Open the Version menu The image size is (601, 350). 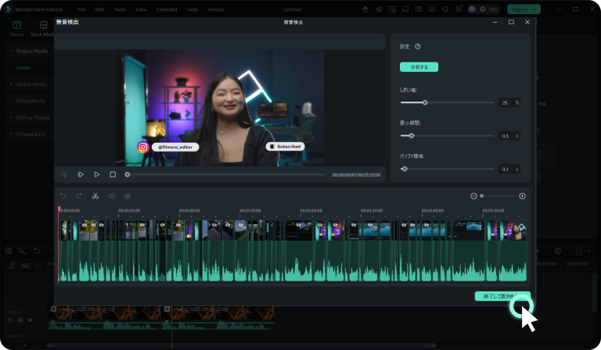[x=215, y=9]
